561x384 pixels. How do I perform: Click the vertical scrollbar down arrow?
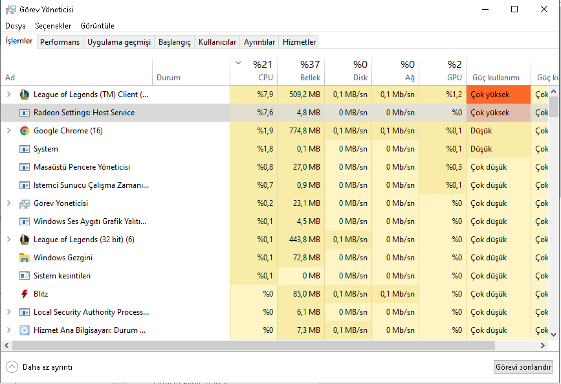pos(553,335)
